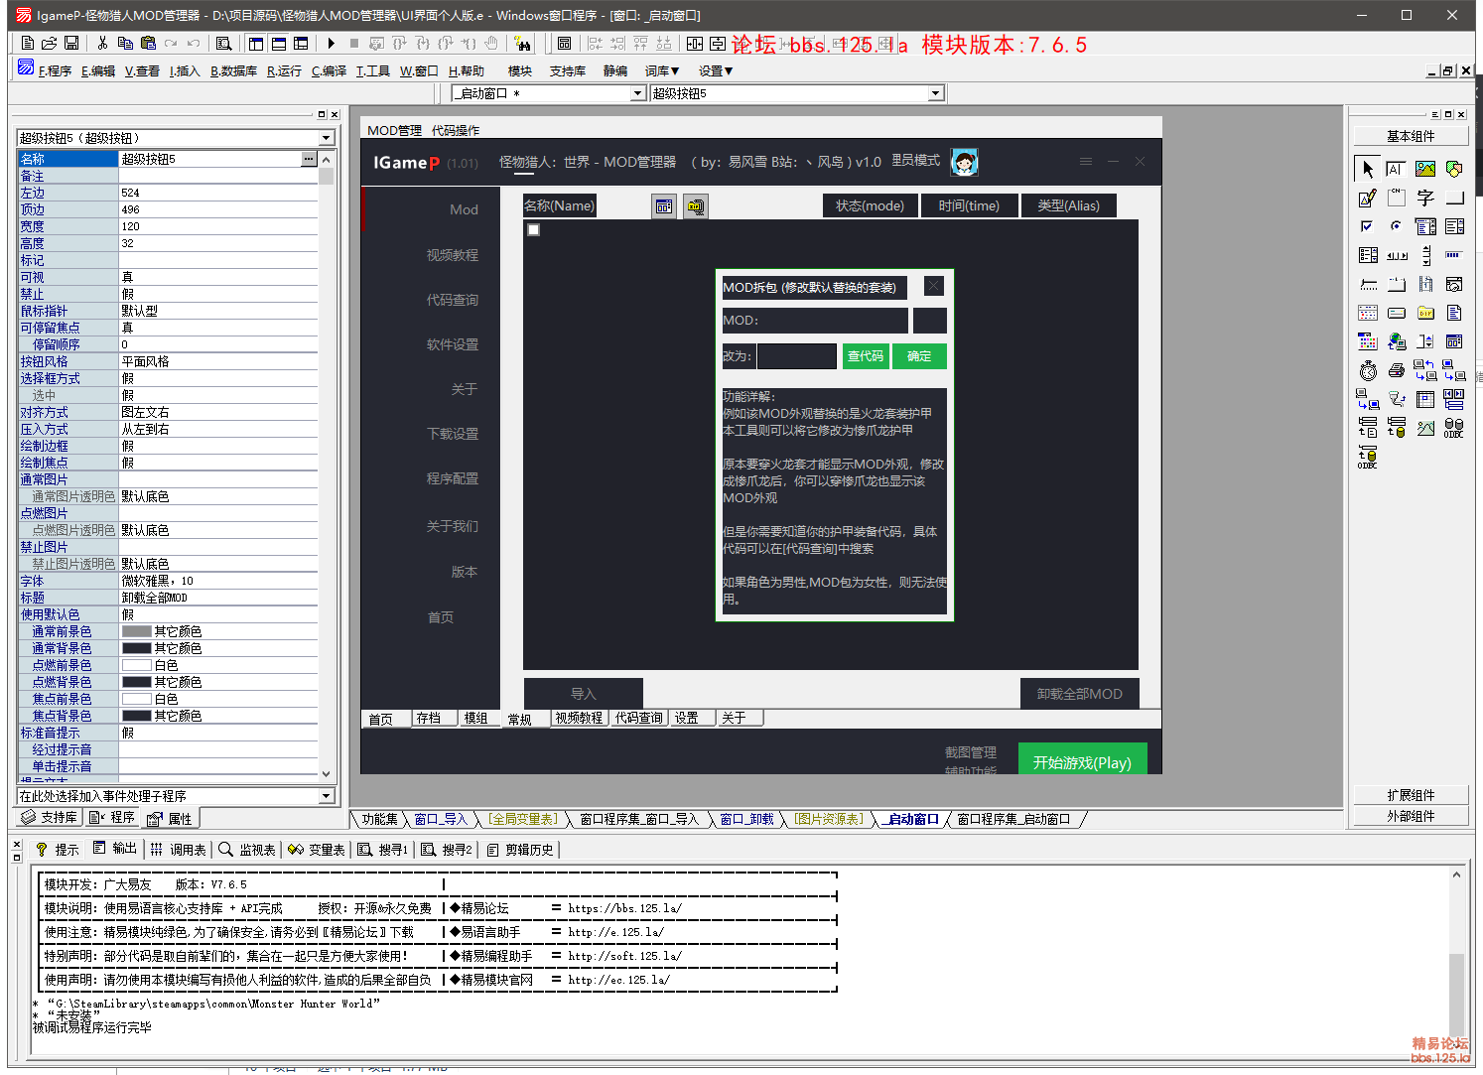Select the label 字 component icon
This screenshot has width=1483, height=1075.
pos(1425,198)
